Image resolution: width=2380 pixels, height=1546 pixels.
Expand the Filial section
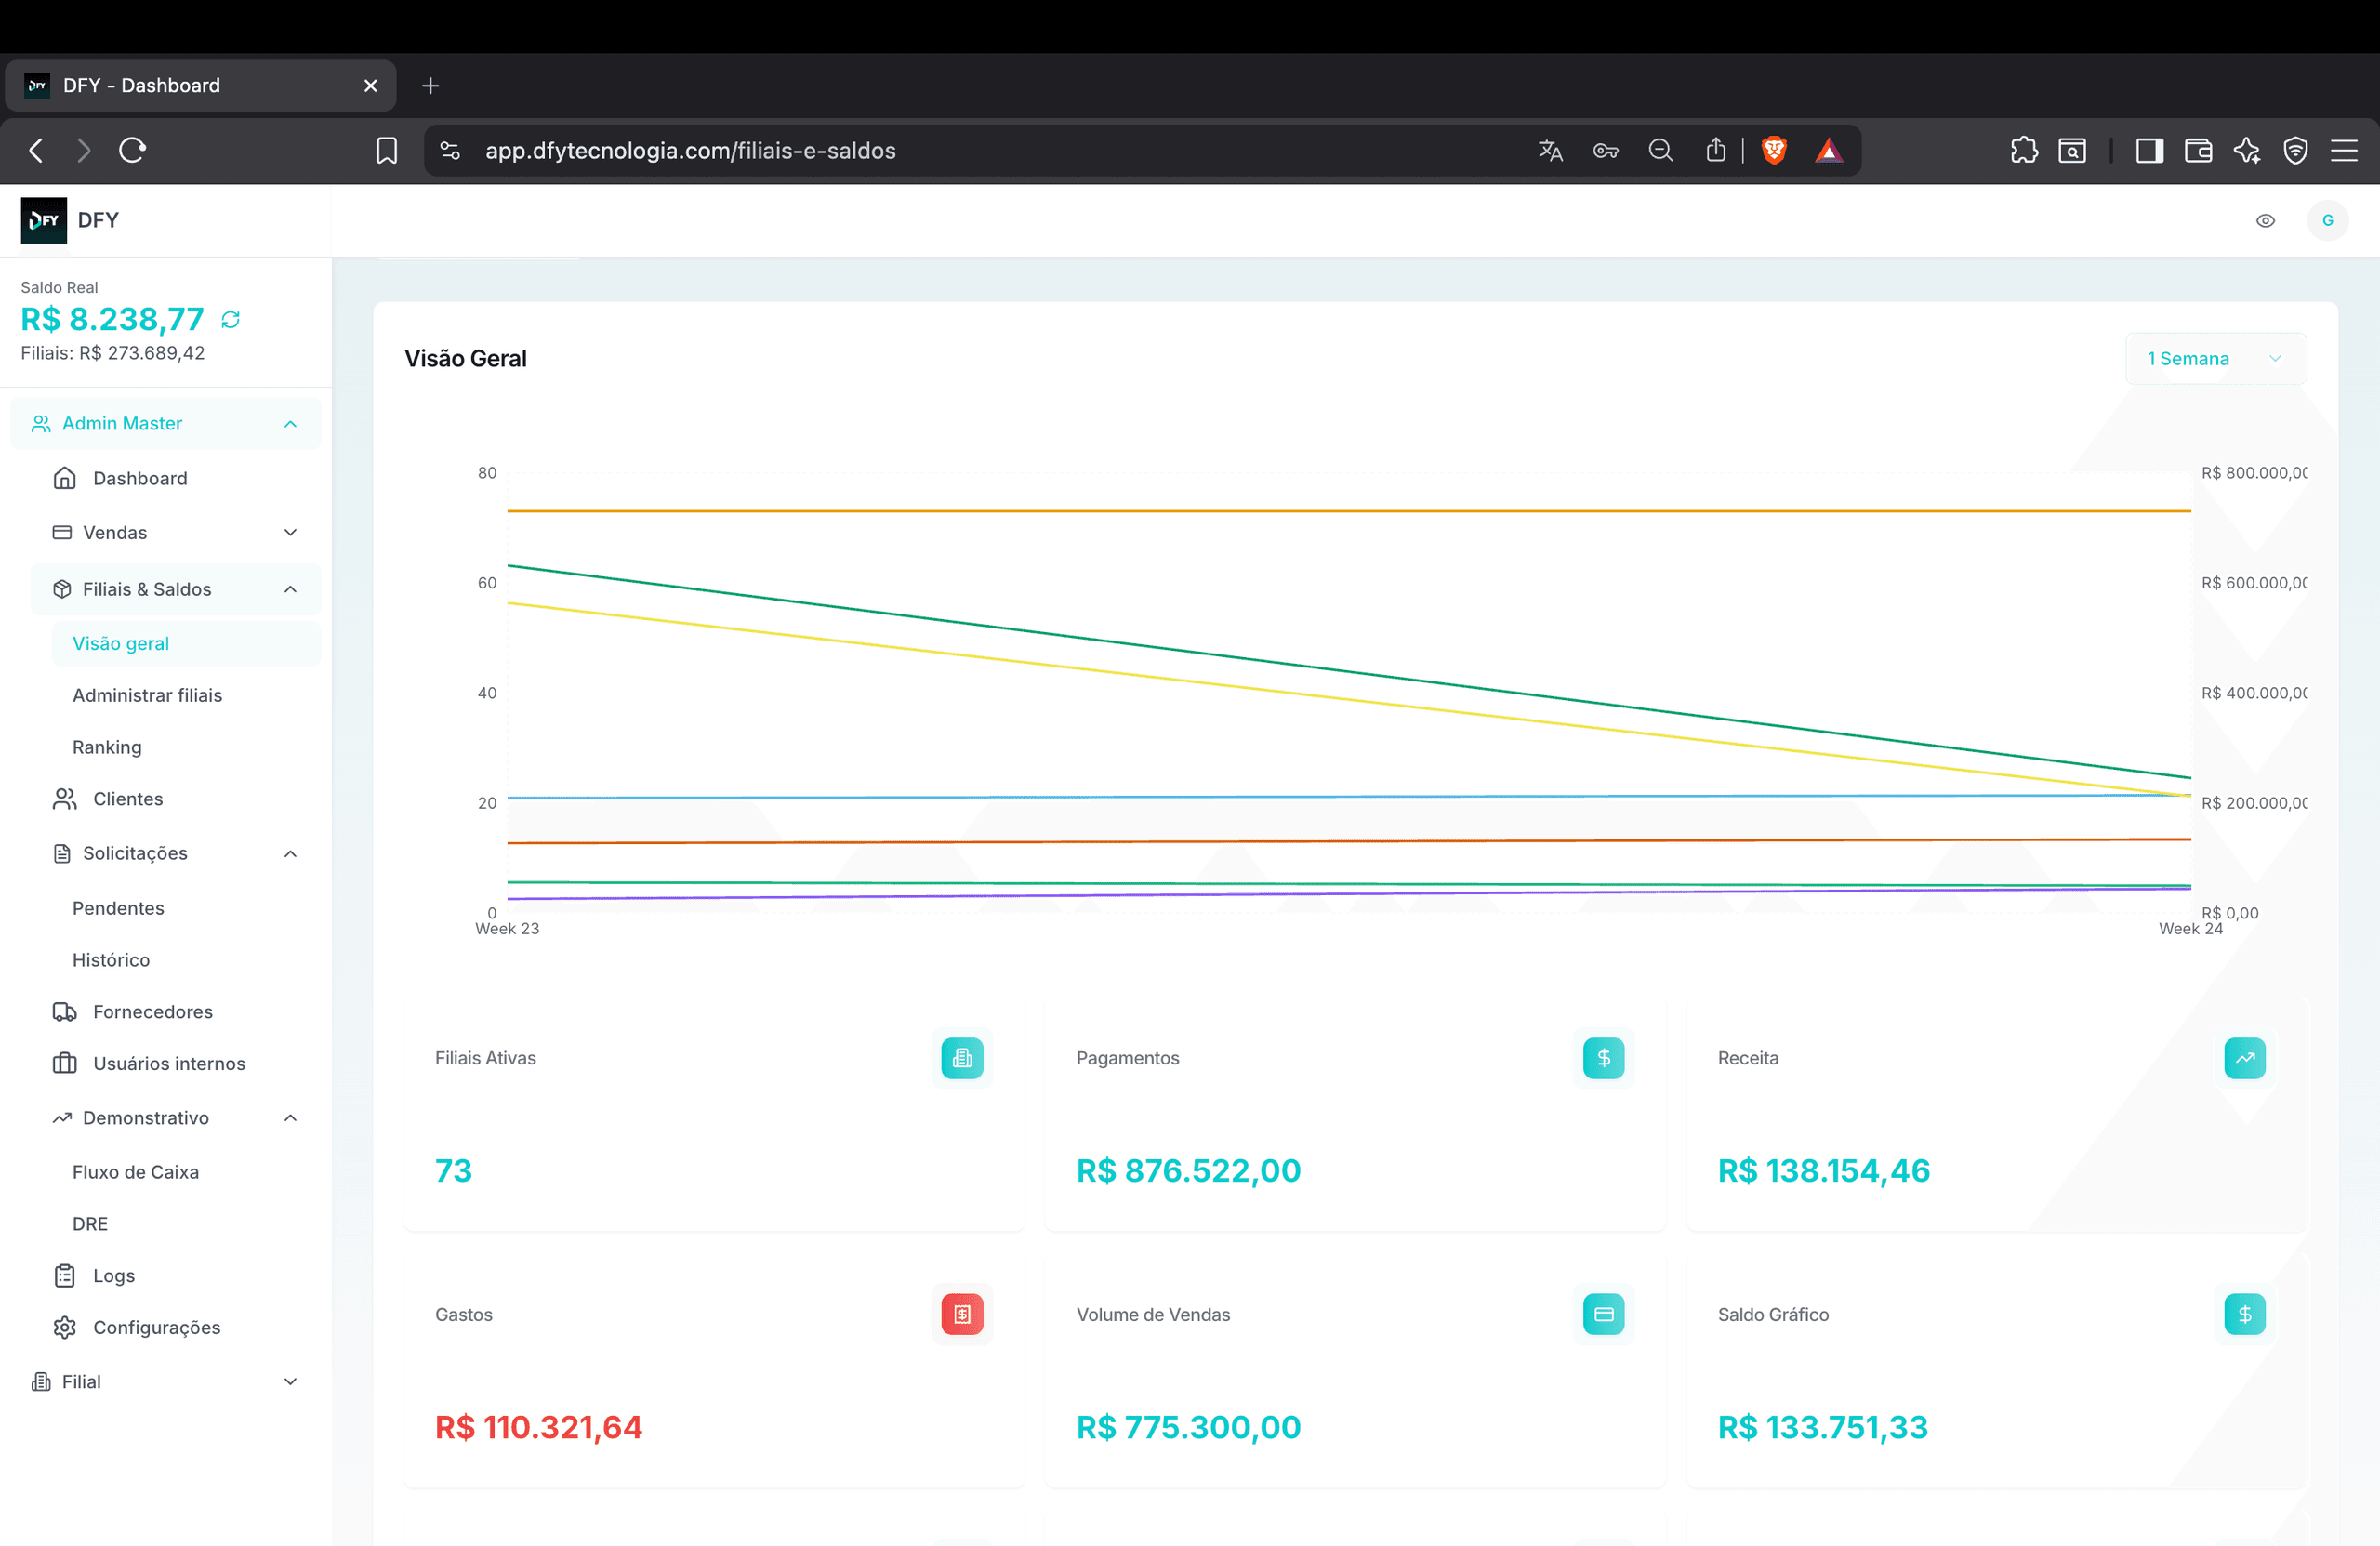[x=166, y=1381]
